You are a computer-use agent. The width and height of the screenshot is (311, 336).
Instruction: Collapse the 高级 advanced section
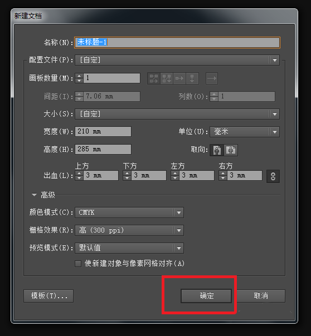(x=34, y=195)
